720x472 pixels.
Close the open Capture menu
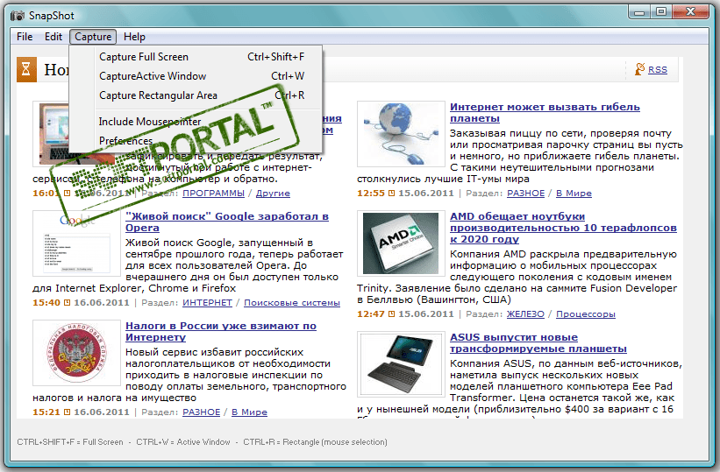[x=93, y=37]
